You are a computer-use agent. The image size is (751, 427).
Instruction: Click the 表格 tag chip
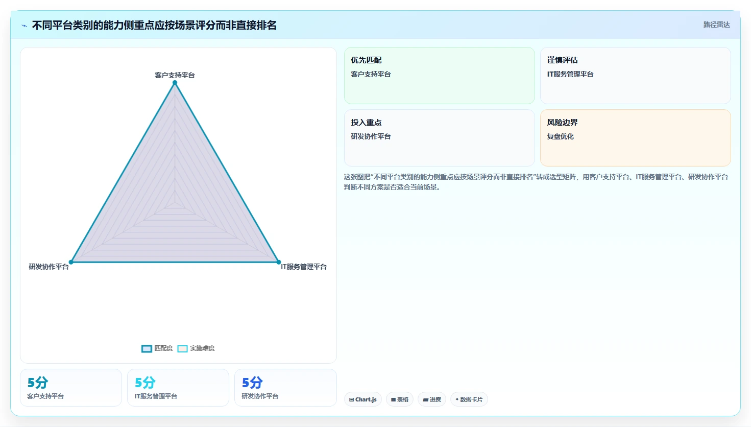click(400, 399)
